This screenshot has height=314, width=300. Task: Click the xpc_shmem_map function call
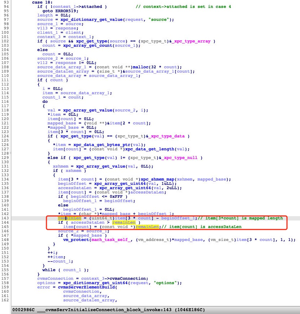(x=155, y=179)
